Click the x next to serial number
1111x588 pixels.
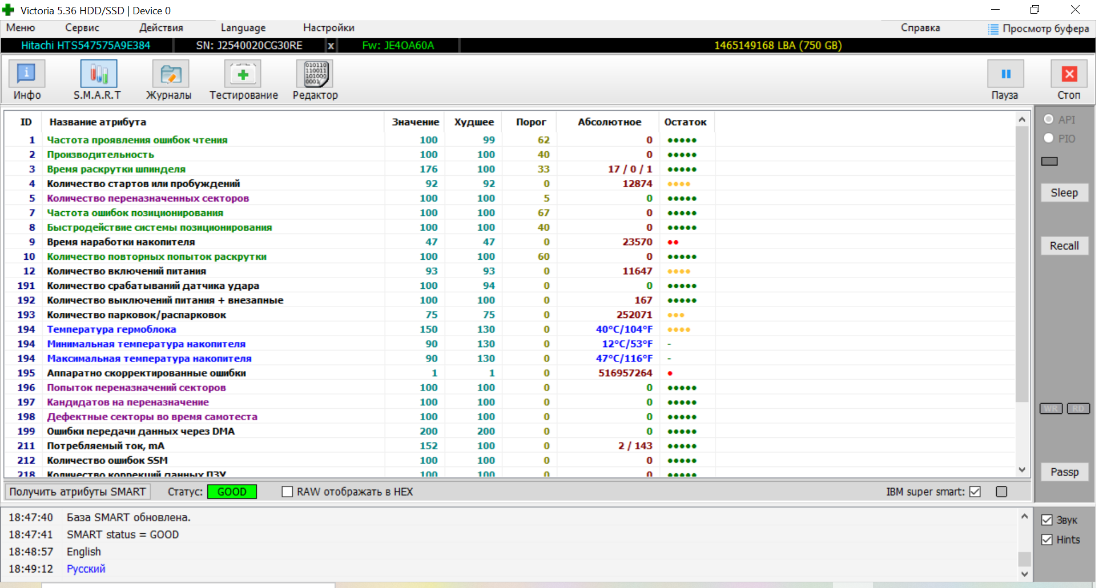[x=331, y=46]
